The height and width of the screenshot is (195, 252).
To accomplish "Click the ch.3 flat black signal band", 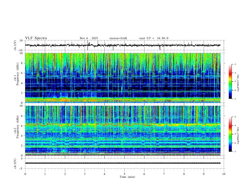I will (x=122, y=163).
